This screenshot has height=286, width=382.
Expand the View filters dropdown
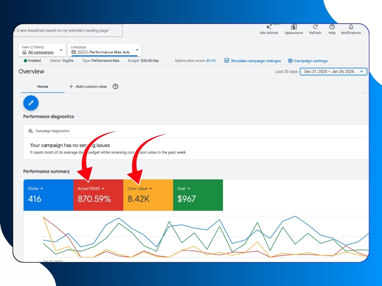click(61, 50)
